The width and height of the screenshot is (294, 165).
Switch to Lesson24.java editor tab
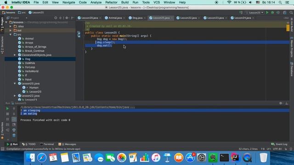[243, 18]
